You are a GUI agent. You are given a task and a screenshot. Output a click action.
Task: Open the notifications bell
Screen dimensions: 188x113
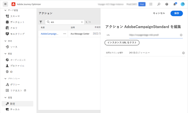click(x=175, y=4)
